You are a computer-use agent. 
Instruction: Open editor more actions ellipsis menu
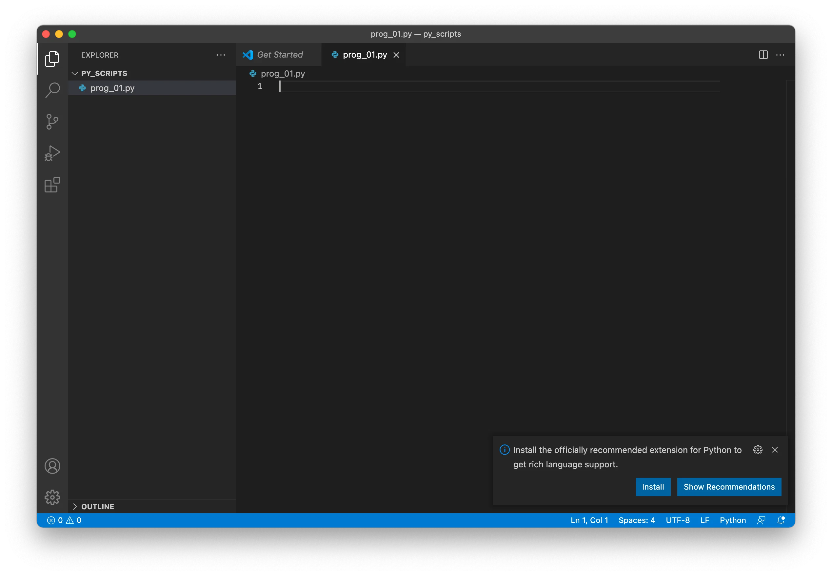[780, 55]
